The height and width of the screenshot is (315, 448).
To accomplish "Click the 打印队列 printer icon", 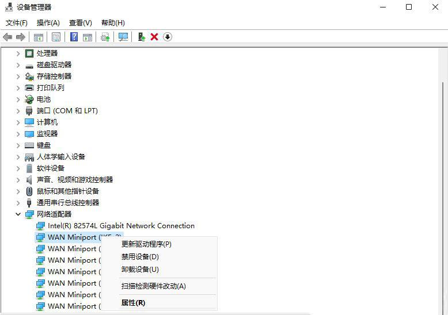I will click(x=29, y=88).
